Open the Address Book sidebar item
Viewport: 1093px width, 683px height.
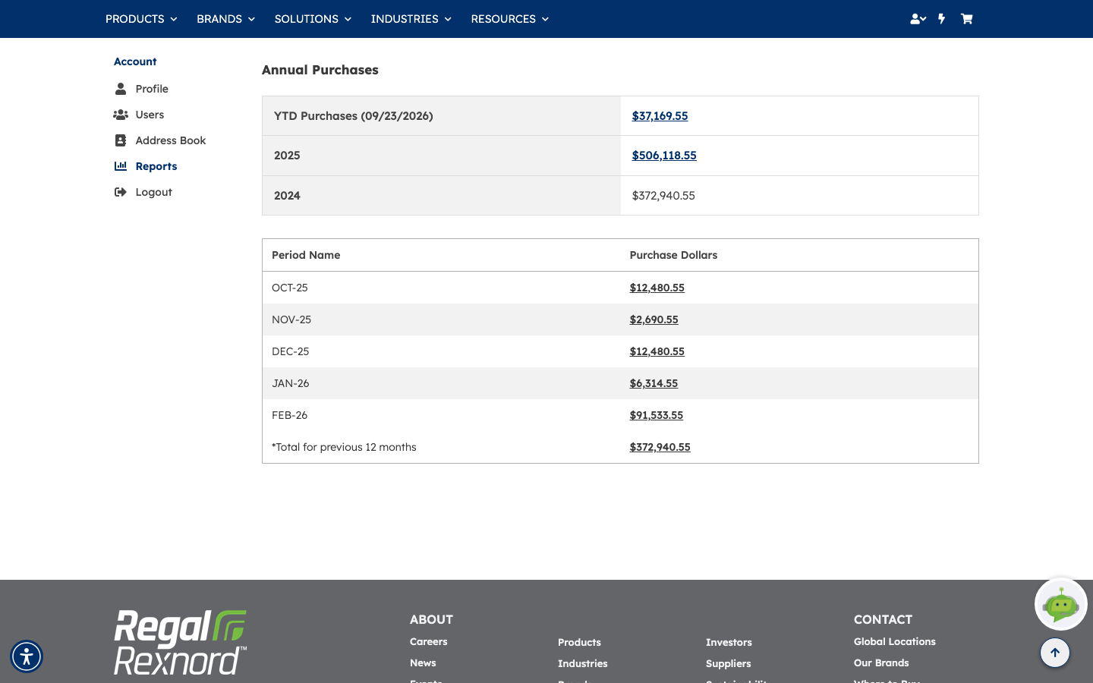click(171, 140)
